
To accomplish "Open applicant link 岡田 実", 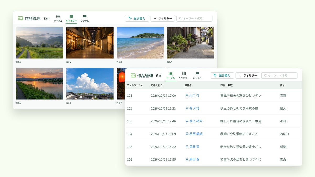I will 192,147.
